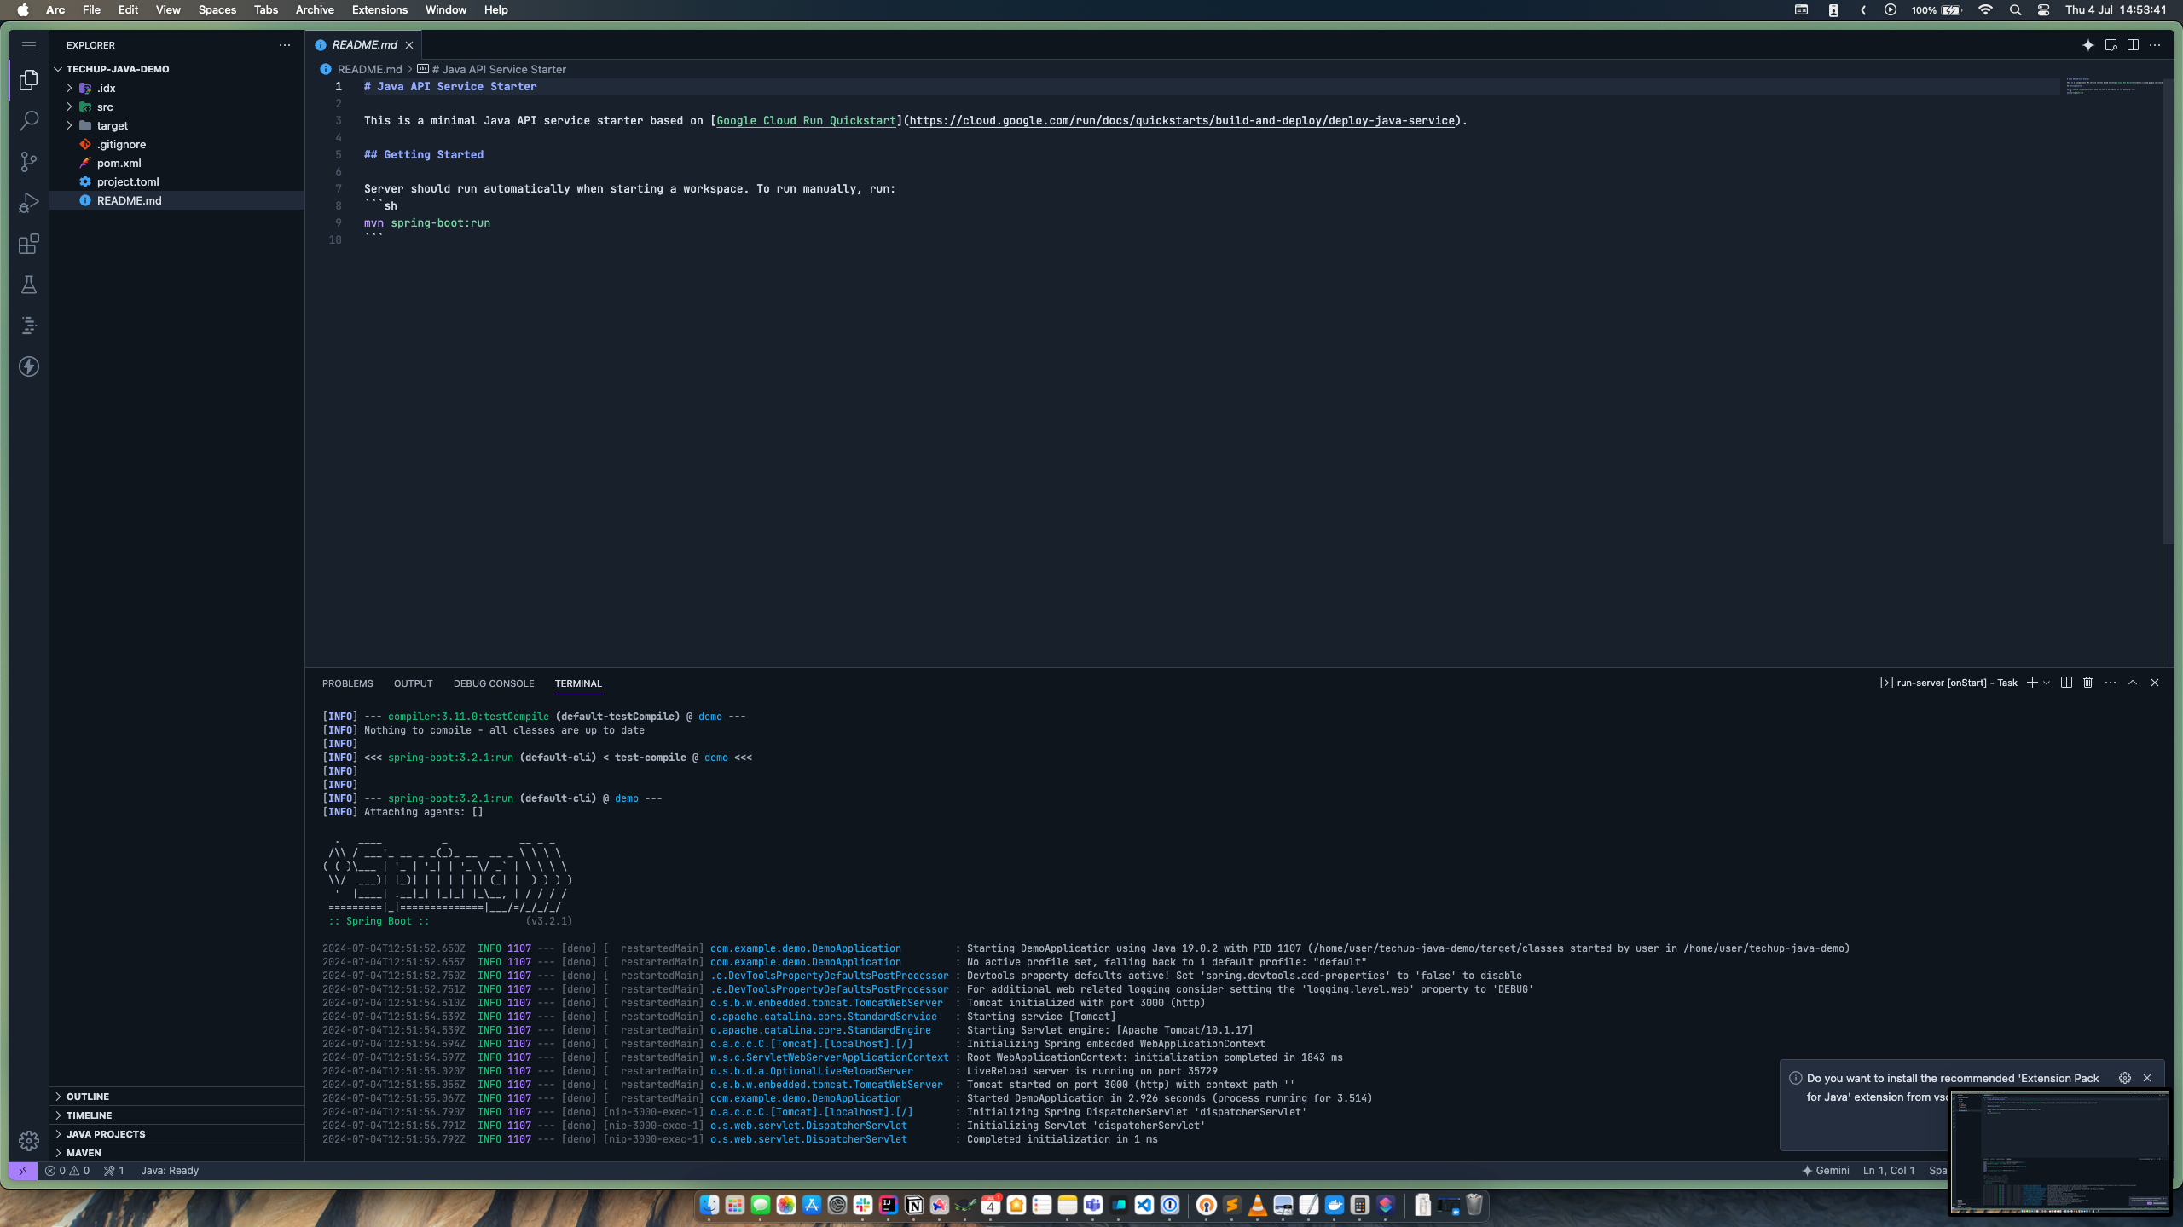Click the Gemini status bar button
This screenshot has height=1227, width=2183.
(x=1826, y=1171)
